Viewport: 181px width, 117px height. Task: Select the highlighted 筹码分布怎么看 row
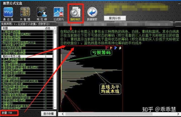pos(27,56)
